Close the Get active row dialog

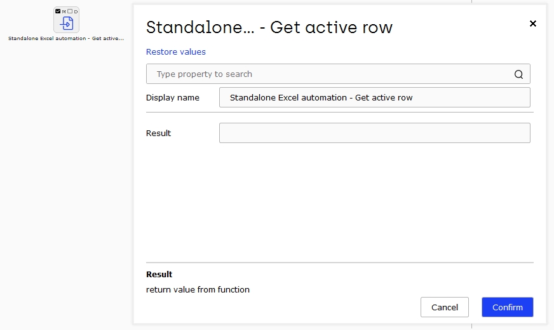point(533,24)
